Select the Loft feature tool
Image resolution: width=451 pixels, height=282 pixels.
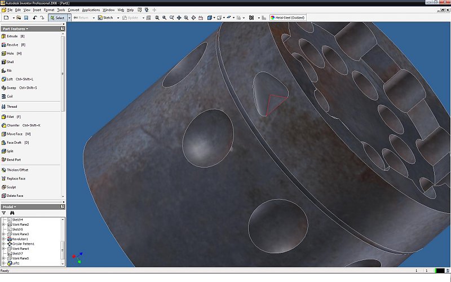(x=10, y=79)
